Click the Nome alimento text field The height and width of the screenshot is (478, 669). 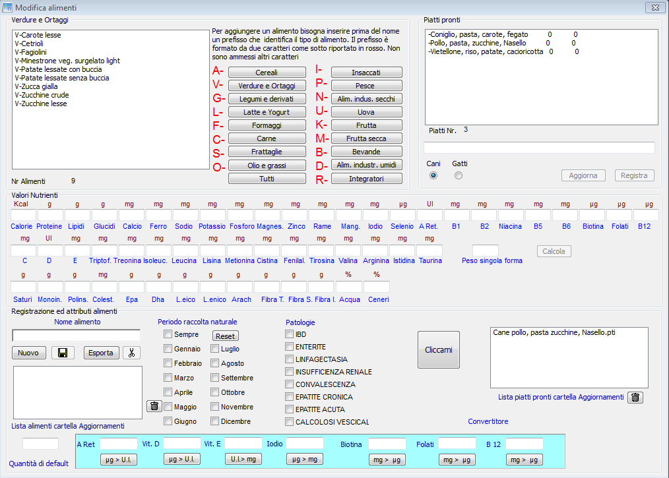(76, 336)
